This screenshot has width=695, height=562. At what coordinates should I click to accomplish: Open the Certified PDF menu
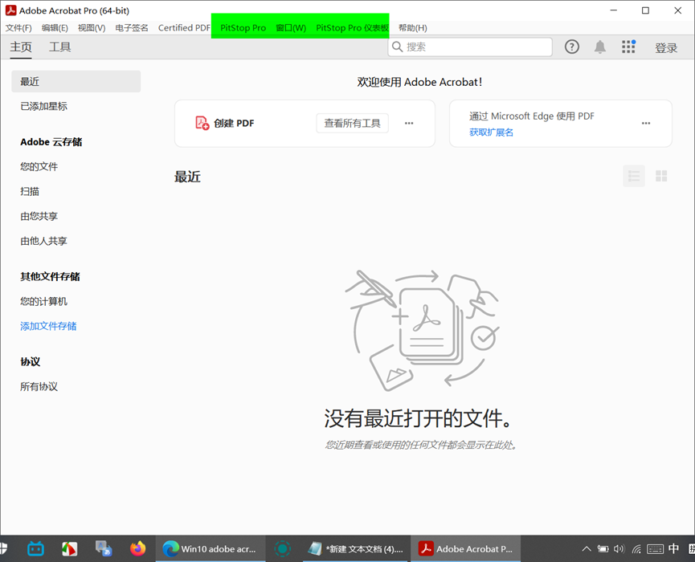[x=184, y=28]
